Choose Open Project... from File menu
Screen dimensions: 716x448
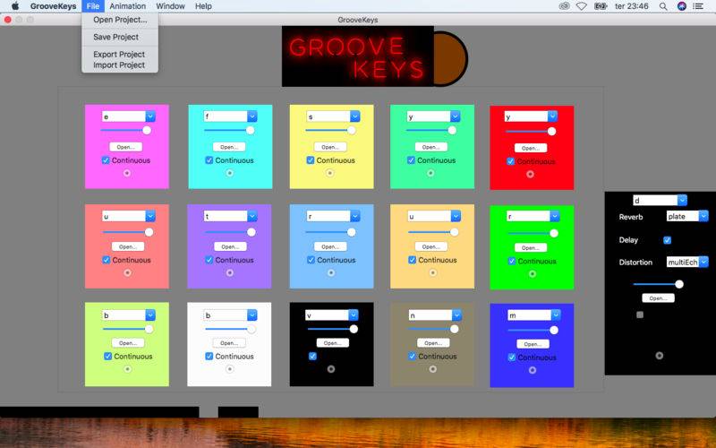click(x=120, y=20)
